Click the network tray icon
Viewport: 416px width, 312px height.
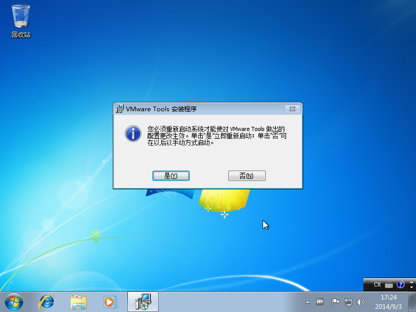tap(348, 302)
